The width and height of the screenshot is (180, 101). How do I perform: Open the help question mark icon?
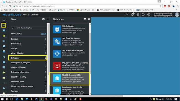click(148, 15)
